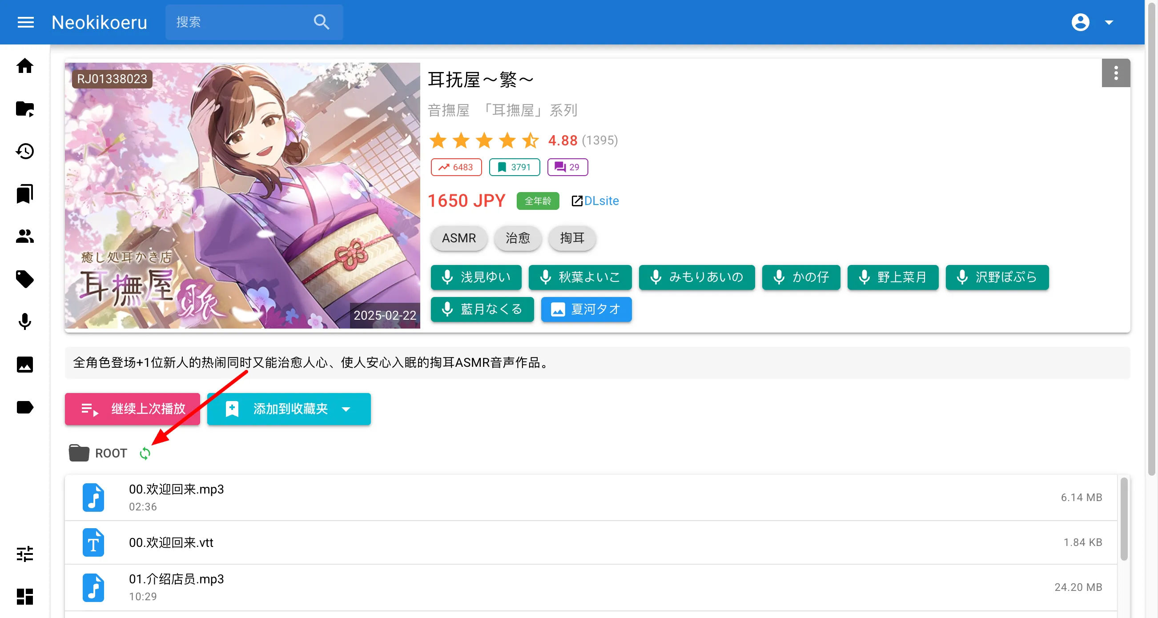
Task: Click the 29 comments badge
Action: coord(567,167)
